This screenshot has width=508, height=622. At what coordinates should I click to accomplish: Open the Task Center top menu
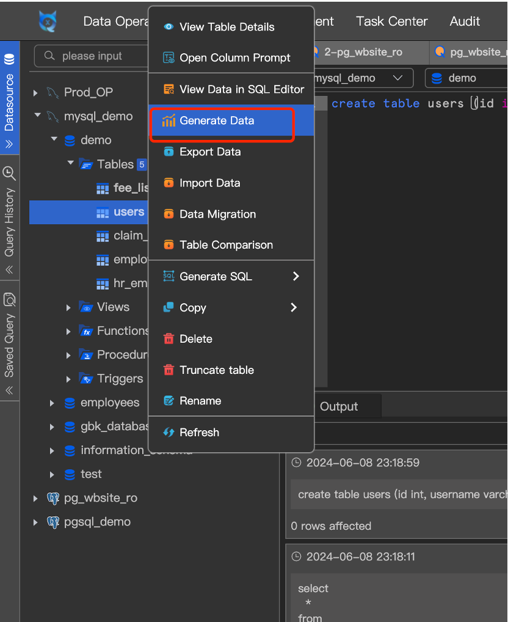pos(391,21)
